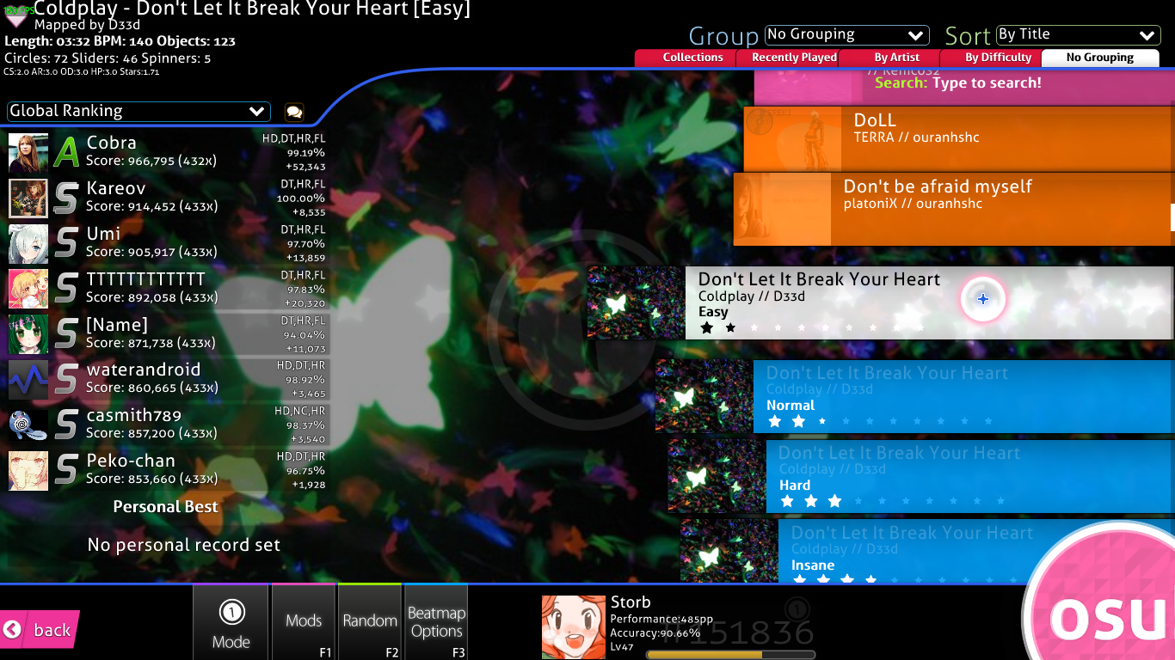This screenshot has height=660, width=1175.
Task: Click TTTTTTTTTTTT's avatar in the rankings
Action: point(28,290)
